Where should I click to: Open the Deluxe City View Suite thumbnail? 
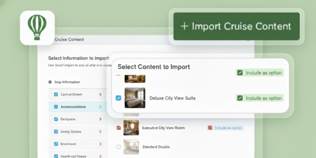tap(135, 98)
